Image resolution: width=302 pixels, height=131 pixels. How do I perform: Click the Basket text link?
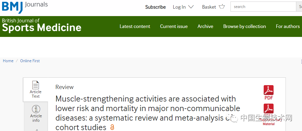click(x=209, y=7)
